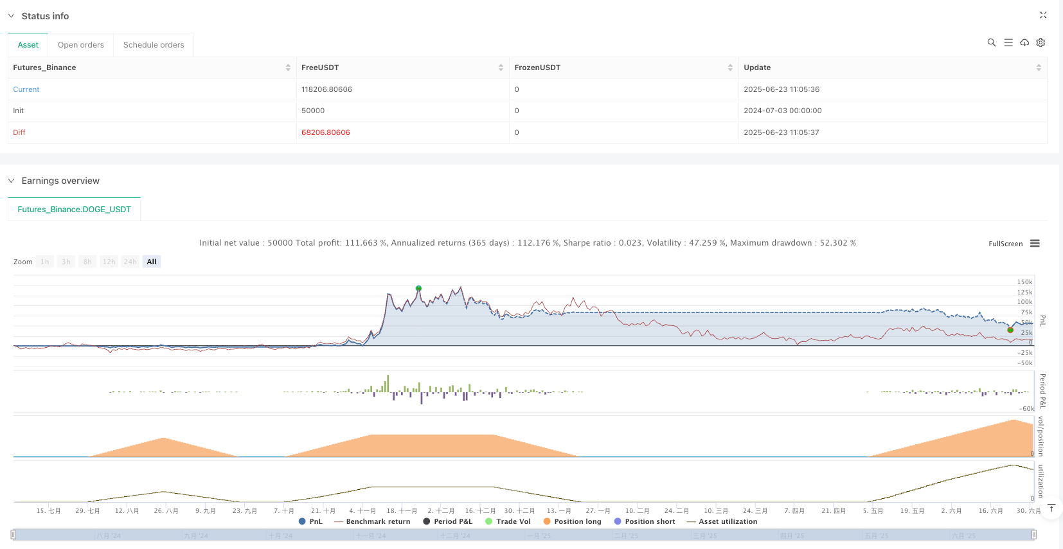Open the chart hamburger menu icon
Viewport: 1063px width, 549px height.
(x=1035, y=244)
